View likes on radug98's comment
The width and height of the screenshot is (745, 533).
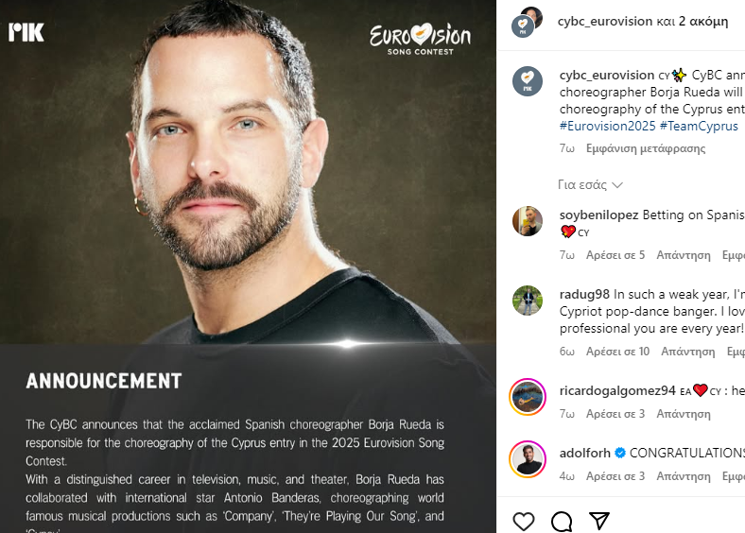[617, 352]
